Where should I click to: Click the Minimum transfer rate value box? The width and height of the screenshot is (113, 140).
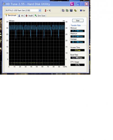point(77,31)
